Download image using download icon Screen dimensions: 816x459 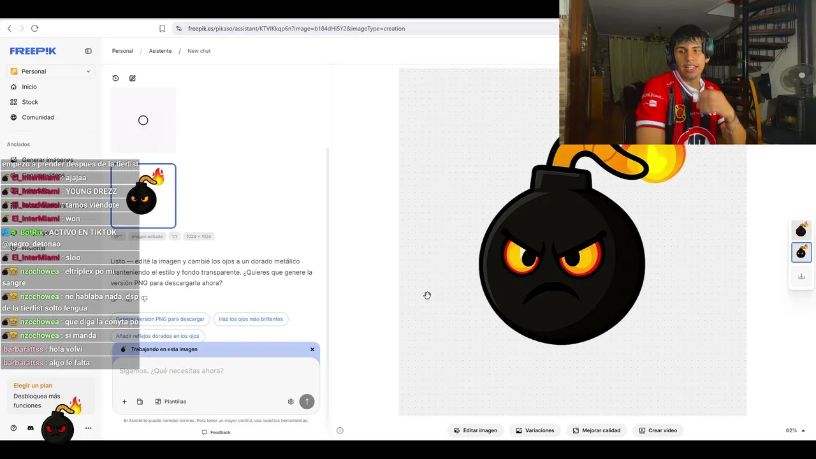click(801, 277)
